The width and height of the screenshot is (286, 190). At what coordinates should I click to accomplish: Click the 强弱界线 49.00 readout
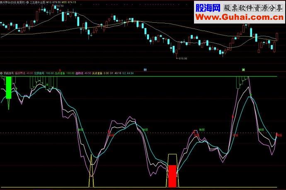(24, 73)
